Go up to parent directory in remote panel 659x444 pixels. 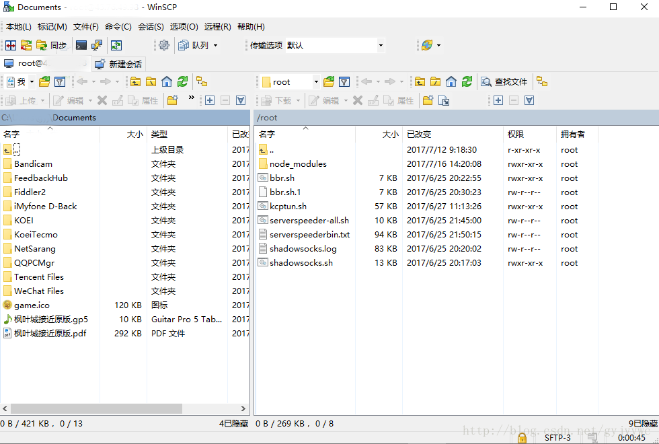click(421, 82)
